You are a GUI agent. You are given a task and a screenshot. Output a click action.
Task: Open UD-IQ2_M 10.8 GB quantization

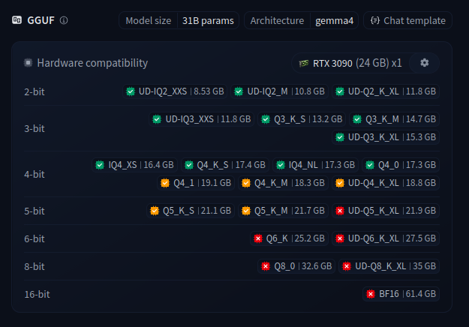(x=280, y=91)
